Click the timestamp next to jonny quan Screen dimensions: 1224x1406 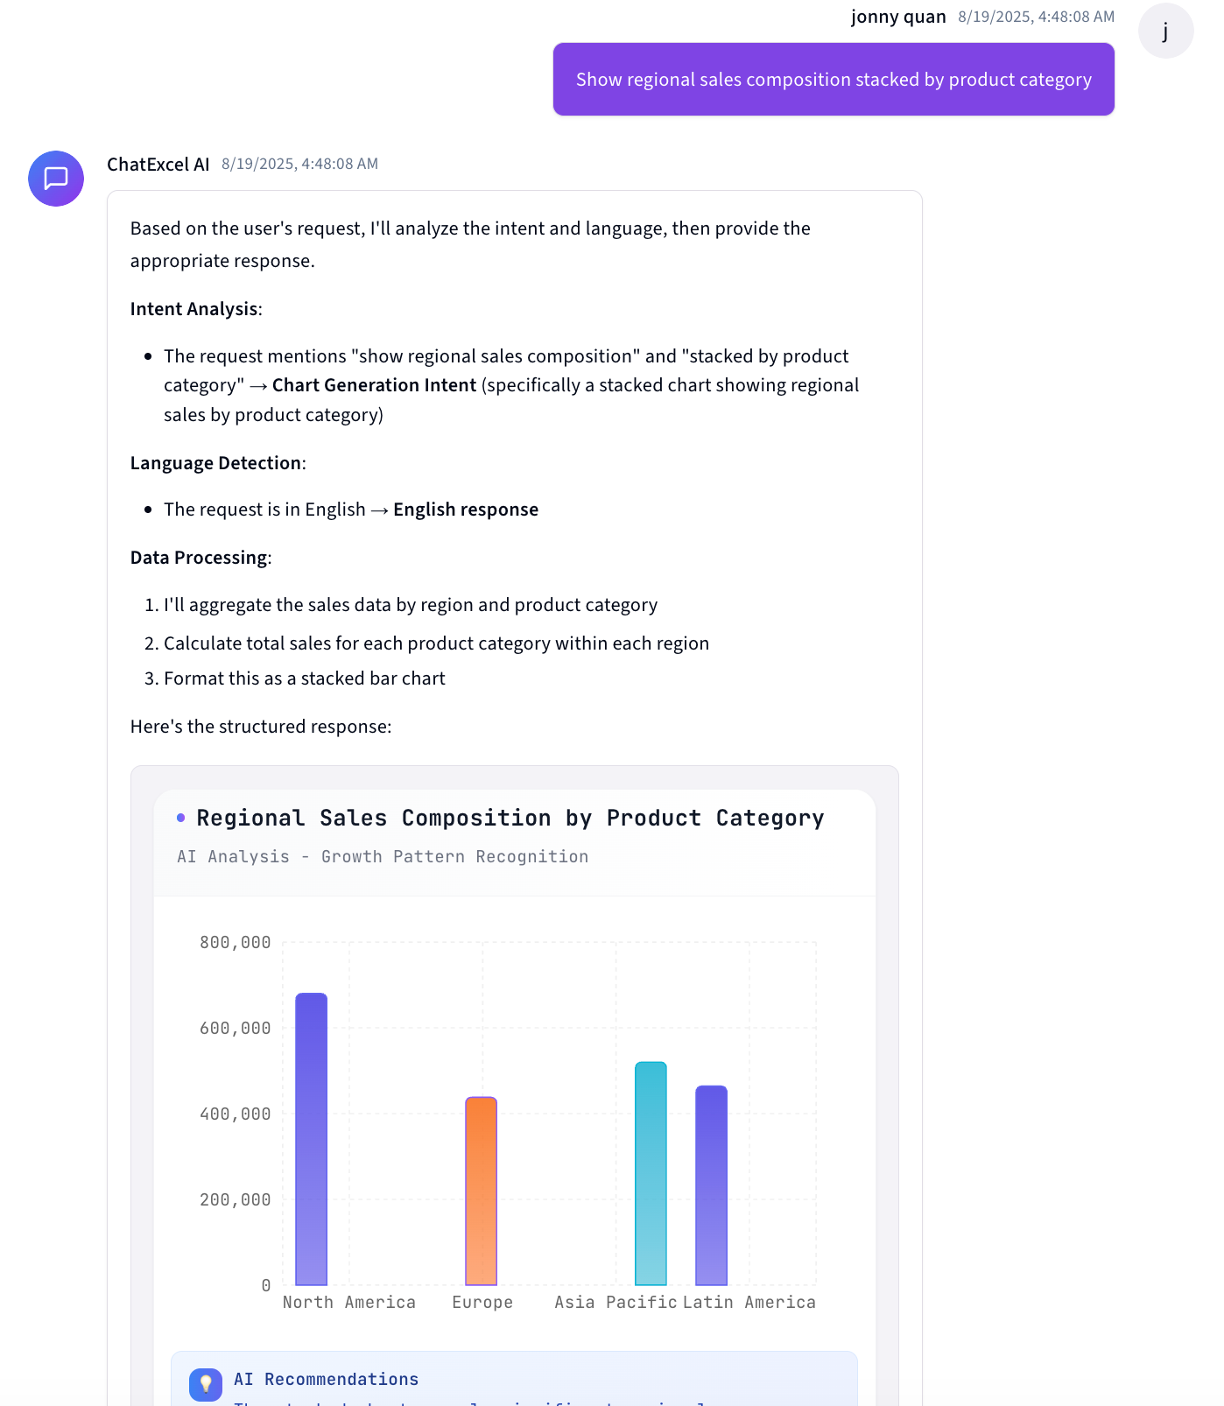pyautogui.click(x=1035, y=16)
